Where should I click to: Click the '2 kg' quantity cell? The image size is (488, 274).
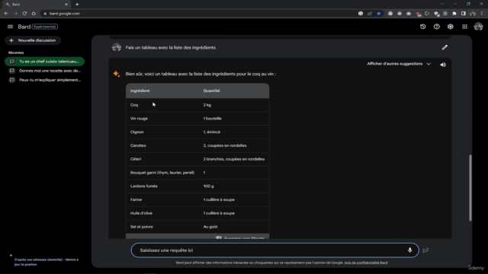click(x=207, y=105)
